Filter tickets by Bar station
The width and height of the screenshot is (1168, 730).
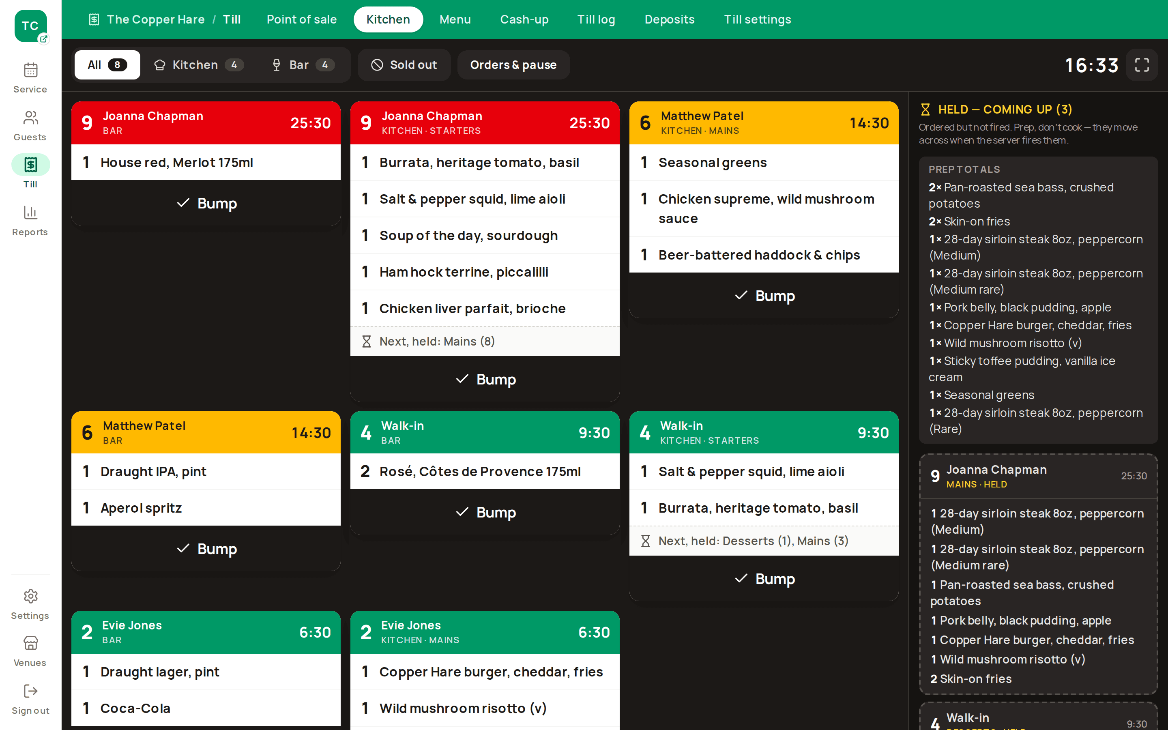point(303,65)
